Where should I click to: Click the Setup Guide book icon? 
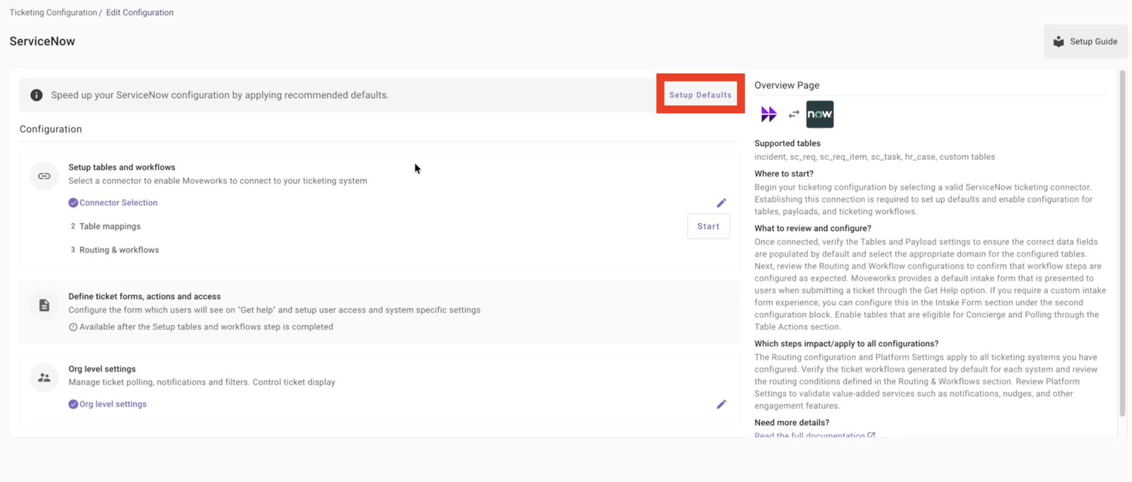coord(1058,42)
